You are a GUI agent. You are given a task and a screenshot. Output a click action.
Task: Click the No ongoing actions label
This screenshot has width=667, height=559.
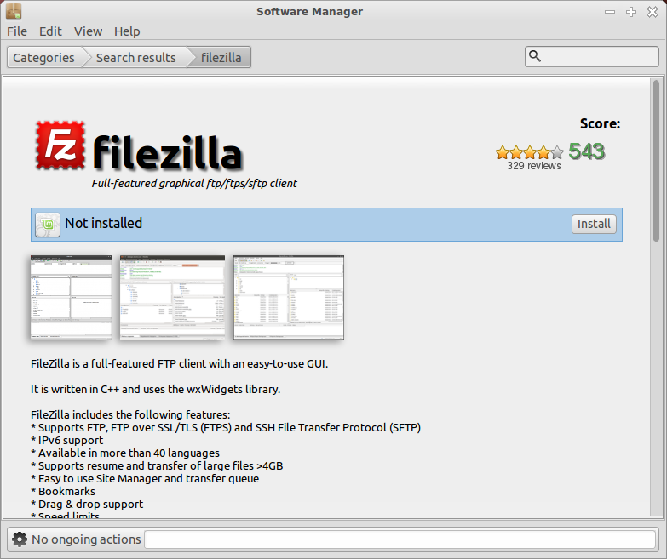86,539
